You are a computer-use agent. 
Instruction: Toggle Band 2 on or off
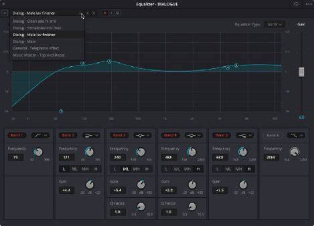point(68,135)
